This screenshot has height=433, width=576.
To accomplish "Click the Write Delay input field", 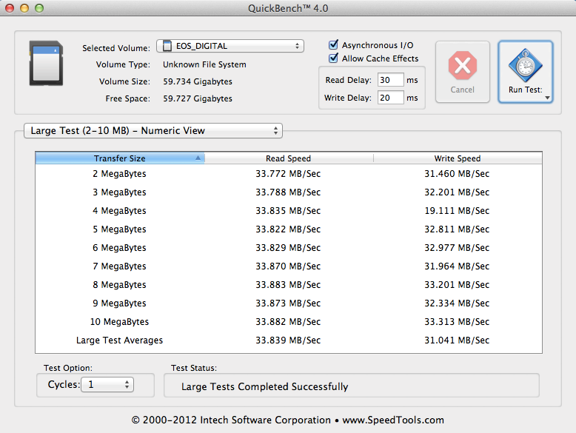I will tap(390, 98).
